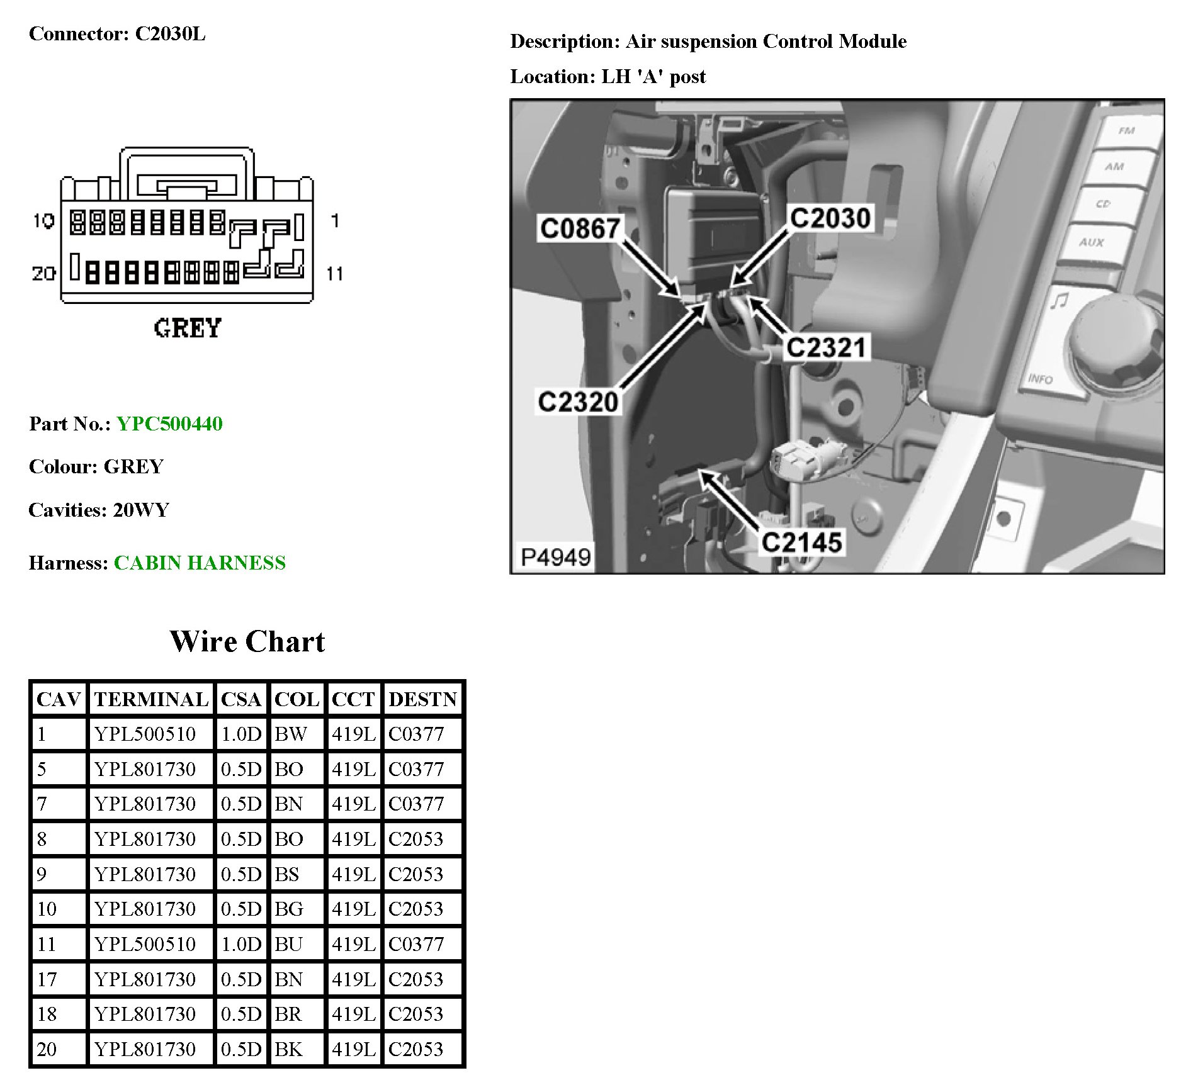Click the Connector: C2030L title text
Image resolution: width=1181 pixels, height=1085 pixels.
tap(117, 33)
